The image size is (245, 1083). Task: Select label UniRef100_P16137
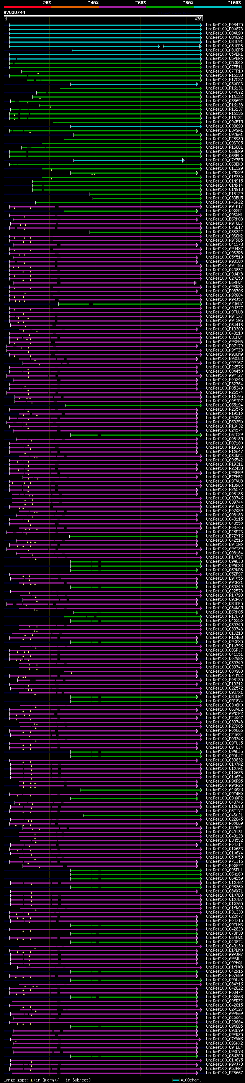click(224, 109)
